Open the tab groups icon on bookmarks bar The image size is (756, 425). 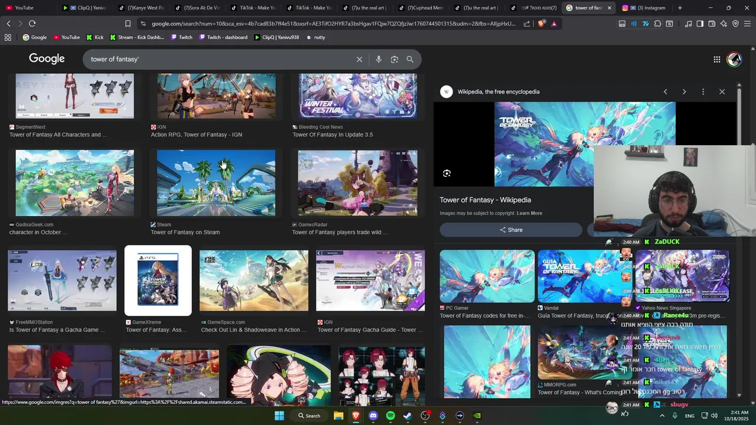[8, 37]
